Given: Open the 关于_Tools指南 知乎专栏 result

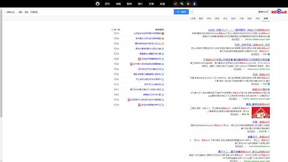Looking at the screenshot, I should click(x=252, y=45).
